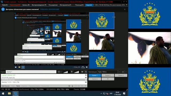This screenshot has height=96, width=171.
Task: Switch to Scene 1
Action: 95,75
